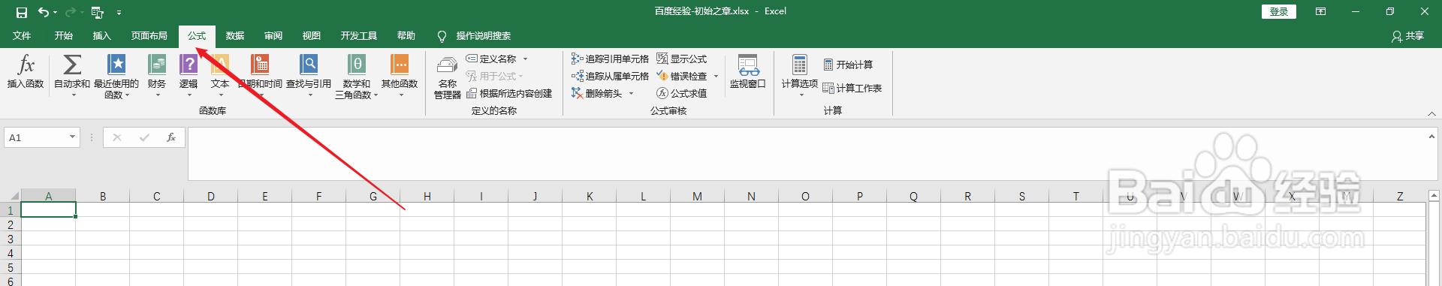Switch to the View (视图) tab

coord(312,36)
